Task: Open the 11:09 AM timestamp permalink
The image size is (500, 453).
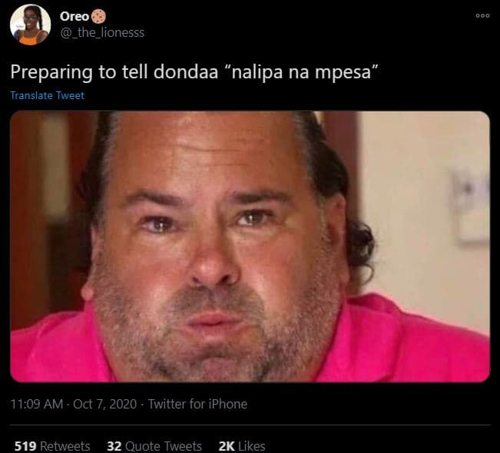Action: 37,404
